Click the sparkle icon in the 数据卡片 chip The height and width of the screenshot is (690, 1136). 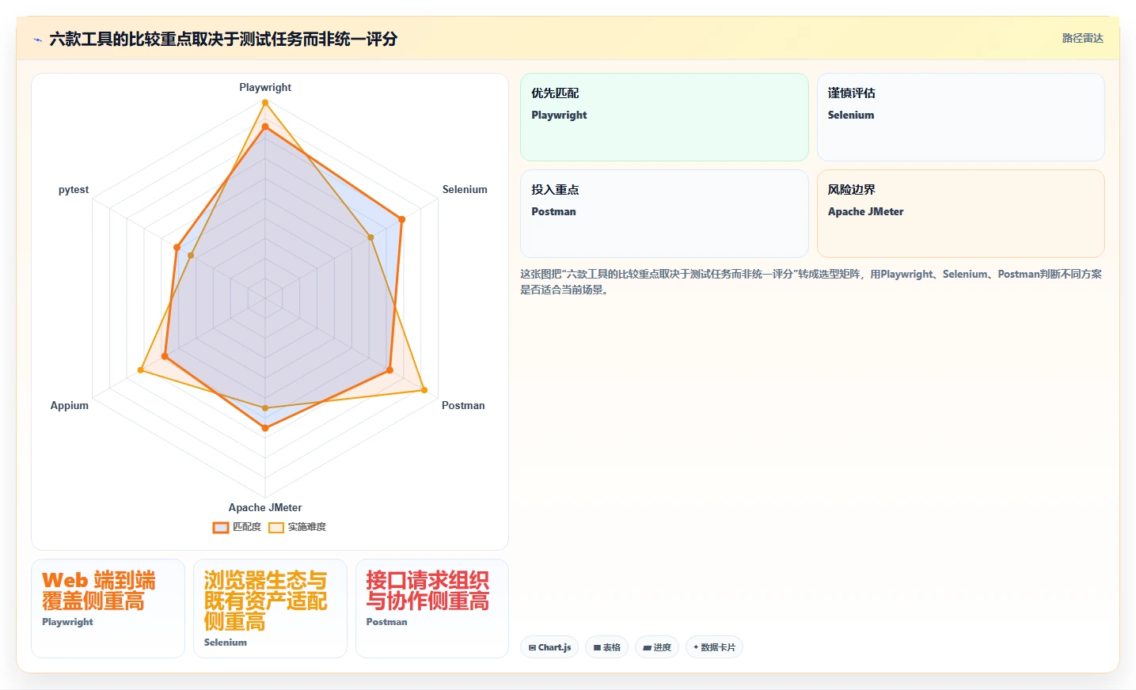tap(696, 647)
